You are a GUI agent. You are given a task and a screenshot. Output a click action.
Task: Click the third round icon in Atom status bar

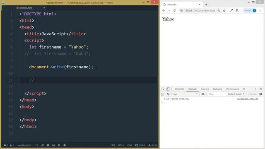(x=53, y=145)
